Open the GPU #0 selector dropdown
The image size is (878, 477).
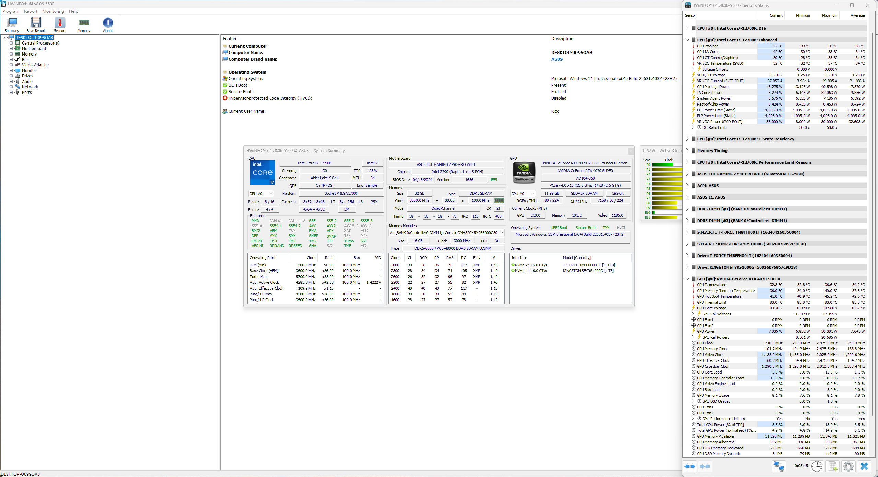(523, 194)
